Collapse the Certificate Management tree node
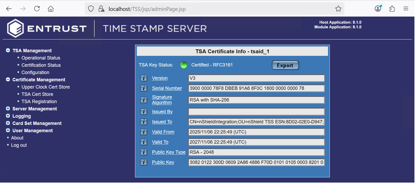 tap(8, 79)
